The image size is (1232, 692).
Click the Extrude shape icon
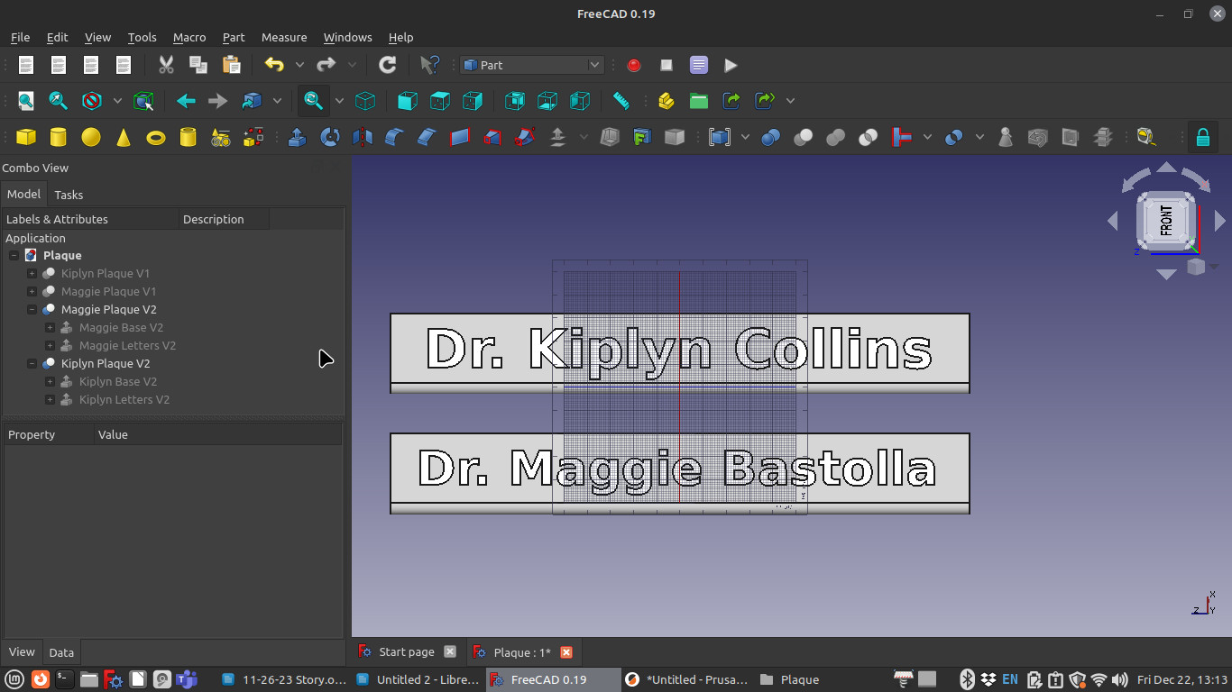pos(297,137)
